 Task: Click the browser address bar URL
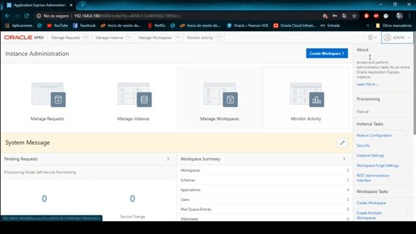pyautogui.click(x=127, y=16)
